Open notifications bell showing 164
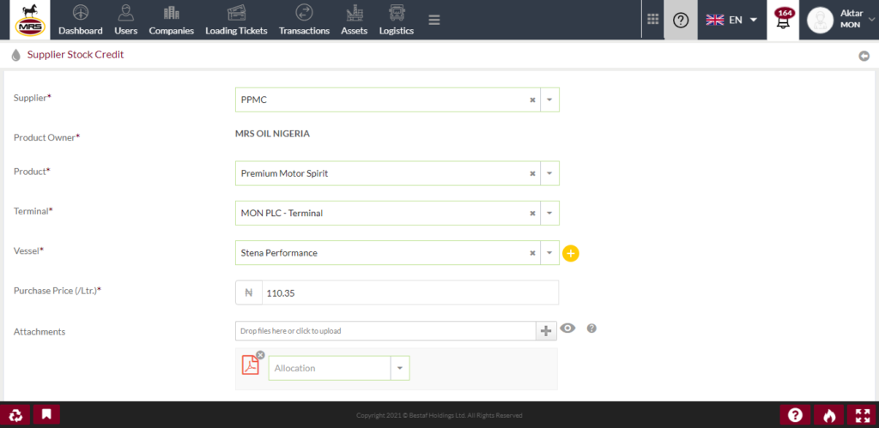Screen dimensions: 879x428 coord(783,20)
